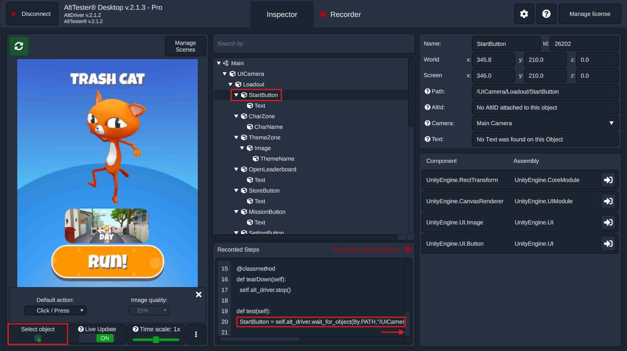Image resolution: width=627 pixels, height=351 pixels.
Task: Click the Manage Scenes button
Action: click(185, 46)
